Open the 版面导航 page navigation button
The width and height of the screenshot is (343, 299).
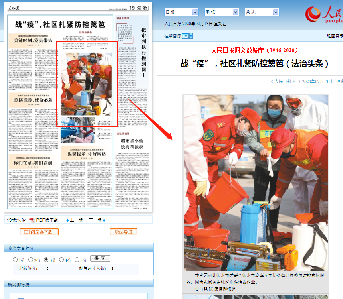tap(123, 232)
